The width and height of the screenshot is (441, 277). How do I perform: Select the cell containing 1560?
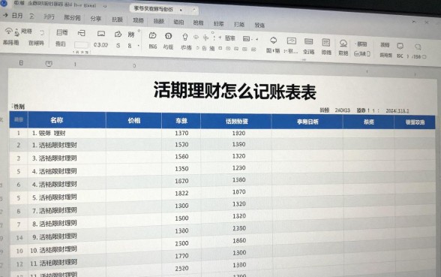pyautogui.click(x=181, y=156)
